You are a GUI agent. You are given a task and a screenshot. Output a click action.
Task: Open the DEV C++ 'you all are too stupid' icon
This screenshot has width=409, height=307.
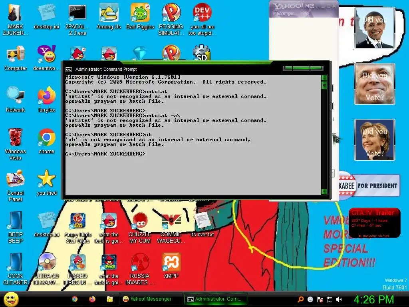click(x=203, y=20)
